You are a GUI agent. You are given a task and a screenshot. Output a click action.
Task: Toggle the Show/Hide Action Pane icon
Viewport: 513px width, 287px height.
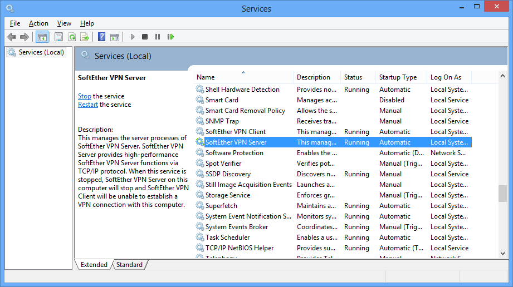click(x=115, y=37)
